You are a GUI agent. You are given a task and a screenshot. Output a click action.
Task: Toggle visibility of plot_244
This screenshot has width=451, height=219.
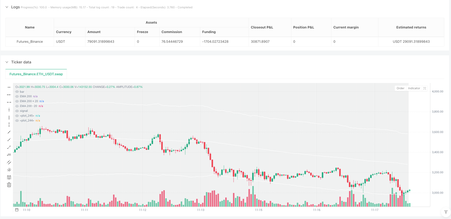pyautogui.click(x=17, y=121)
